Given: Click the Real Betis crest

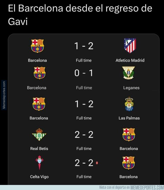Looking at the screenshot, I should pyautogui.click(x=39, y=134).
